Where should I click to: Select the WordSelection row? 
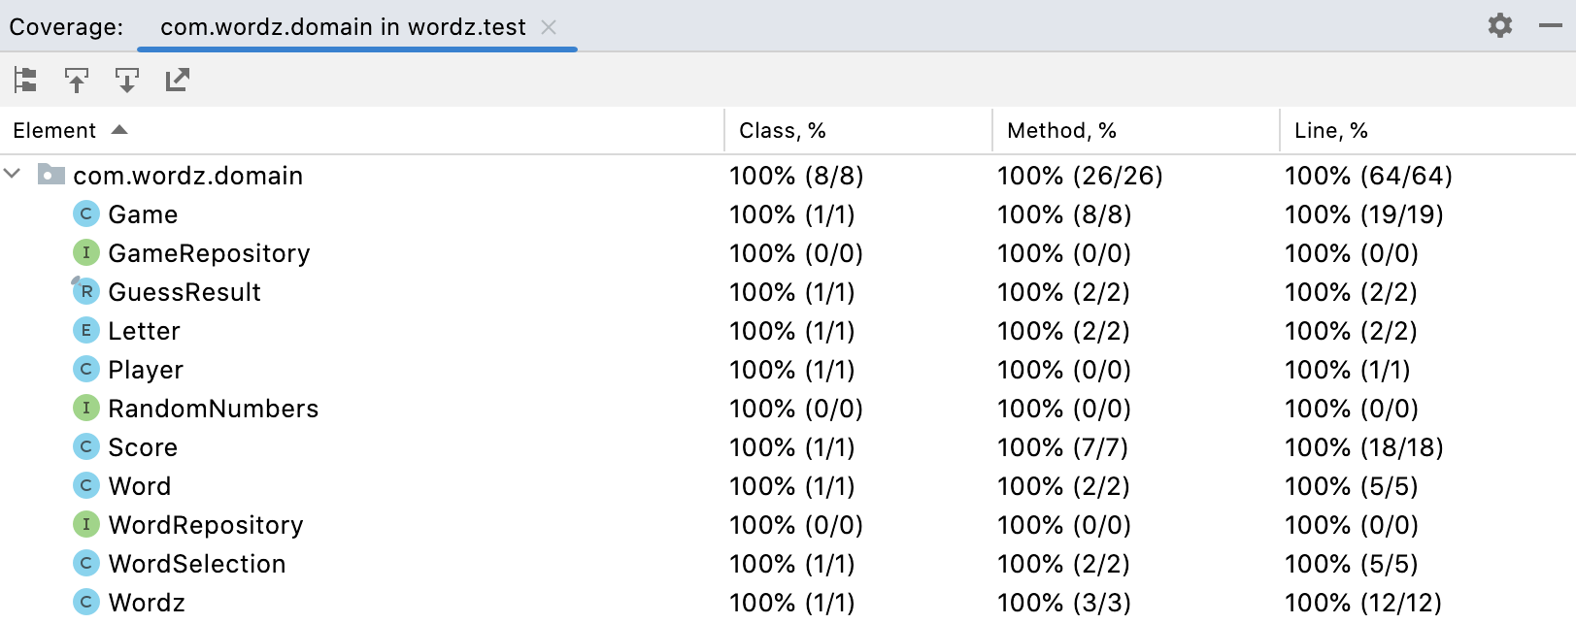788,563
